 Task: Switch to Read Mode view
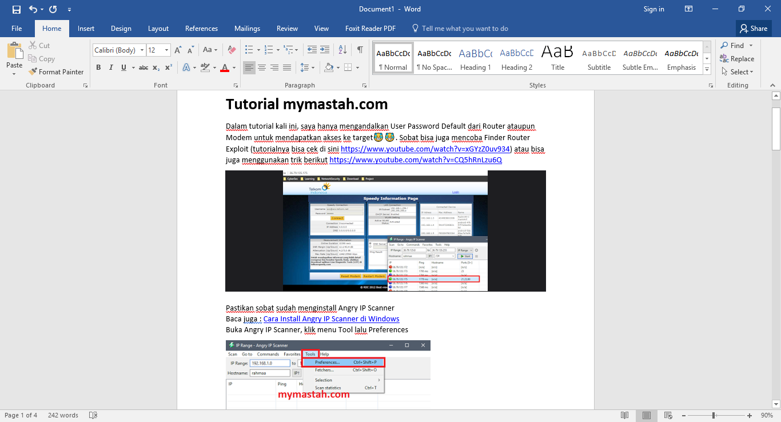pos(625,415)
